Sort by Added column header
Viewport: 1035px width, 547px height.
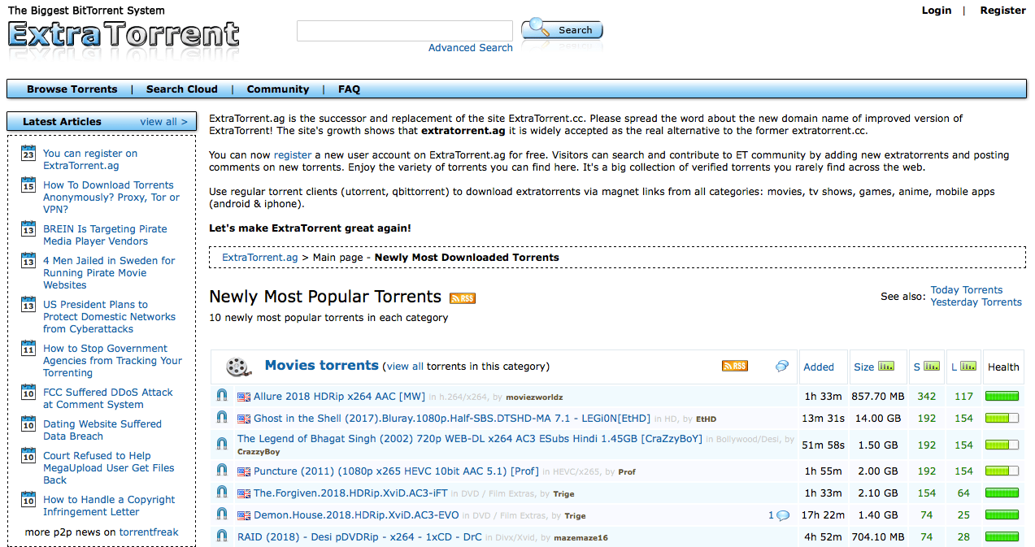pyautogui.click(x=819, y=367)
